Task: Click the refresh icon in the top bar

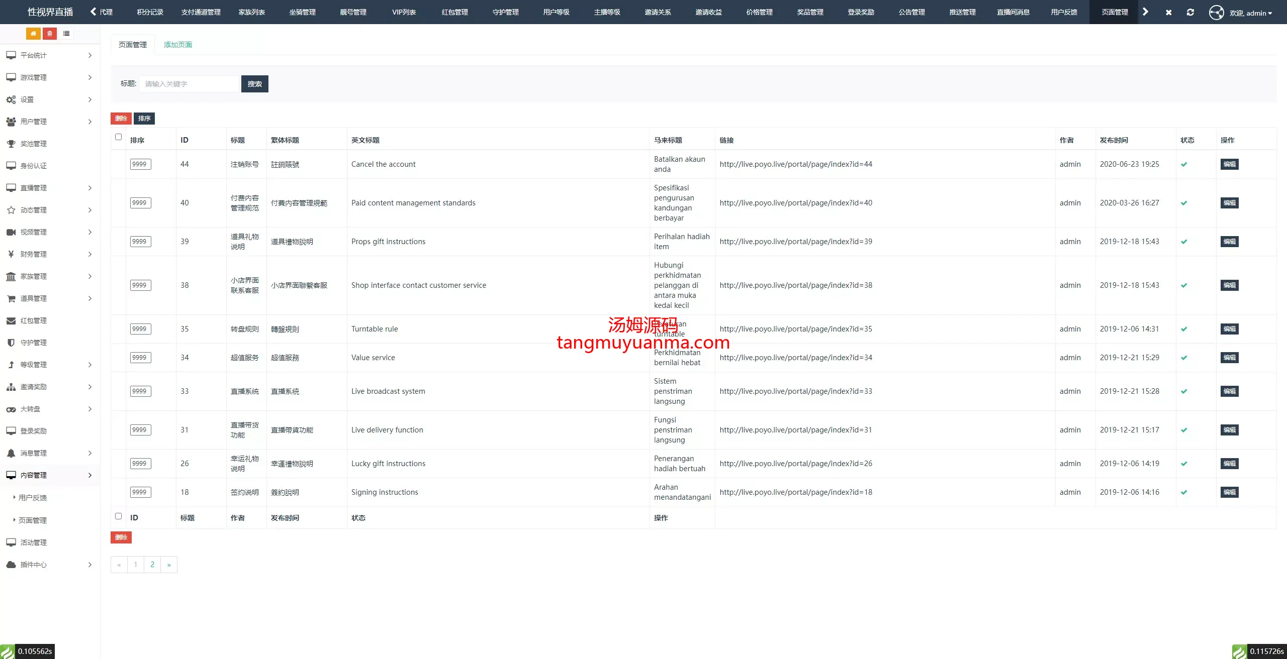Action: [x=1190, y=12]
